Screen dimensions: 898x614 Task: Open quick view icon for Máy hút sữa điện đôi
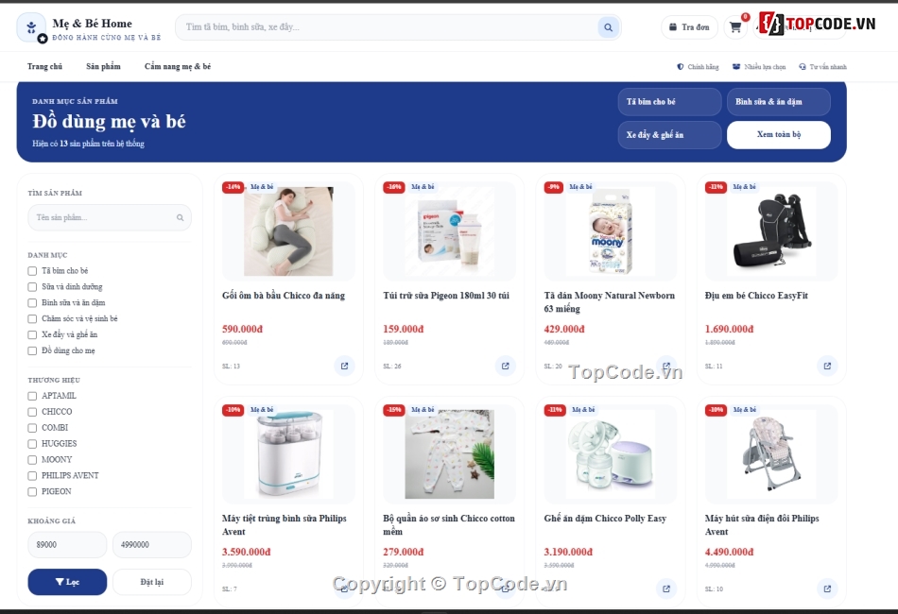827,588
